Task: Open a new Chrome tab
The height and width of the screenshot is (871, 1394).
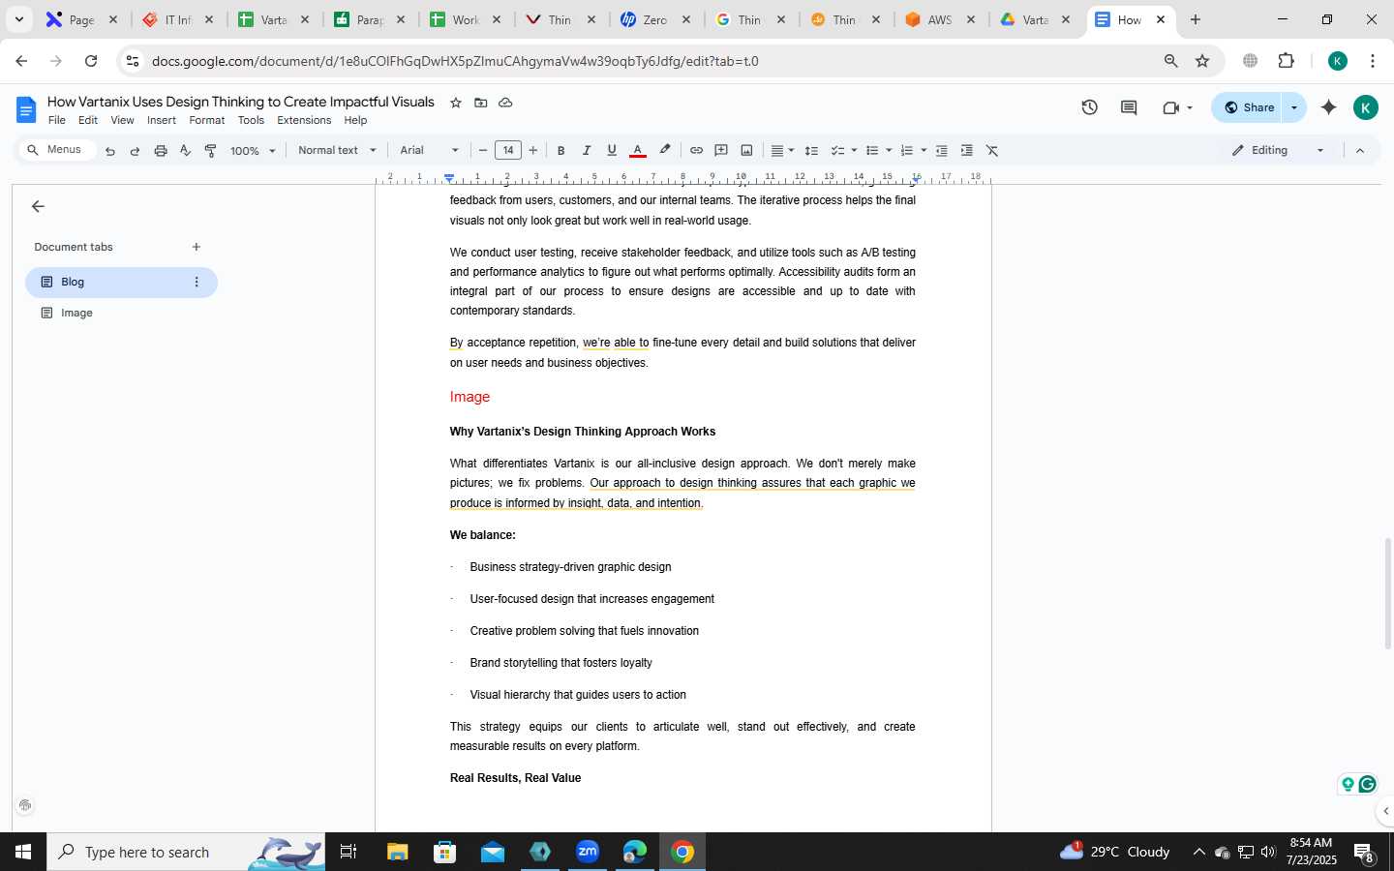Action: tap(1196, 19)
